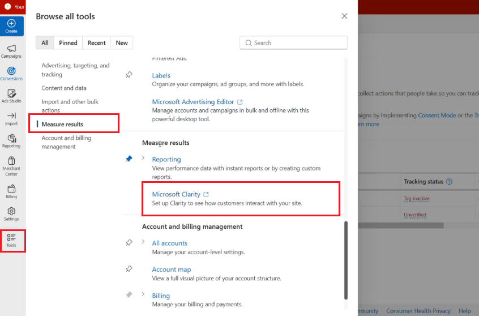Open the Billing tool link
479x316 pixels.
(161, 296)
